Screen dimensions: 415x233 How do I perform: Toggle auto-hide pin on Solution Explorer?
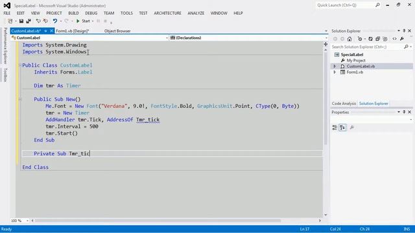[x=404, y=31]
